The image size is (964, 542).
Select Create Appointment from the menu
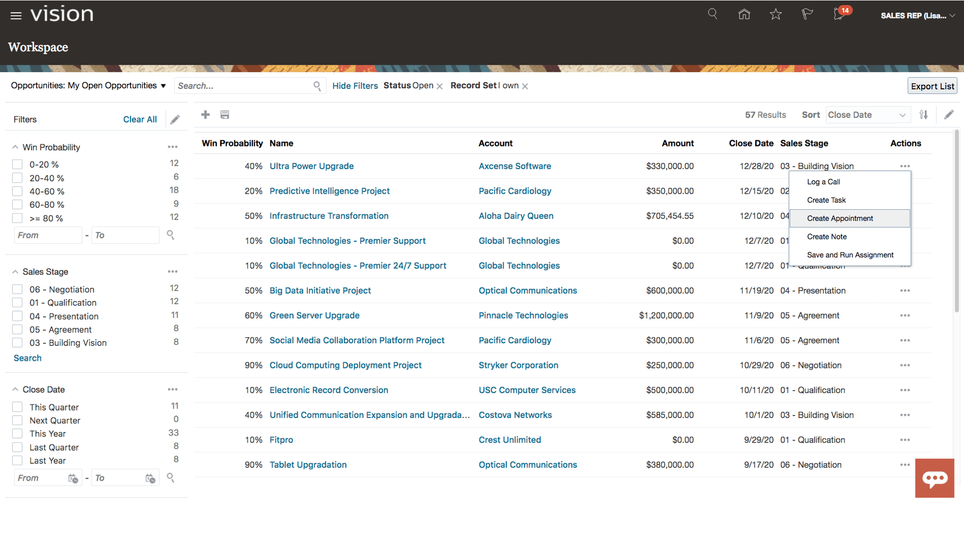point(840,218)
